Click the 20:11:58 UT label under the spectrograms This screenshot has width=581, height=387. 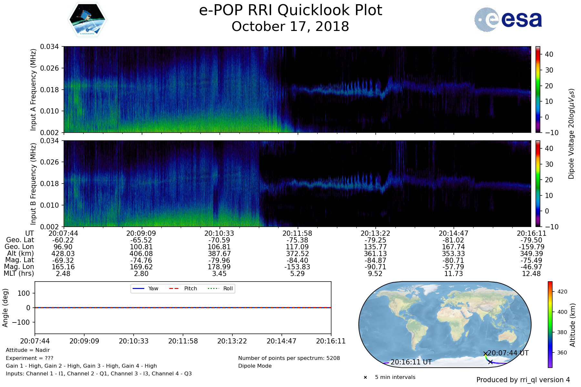[297, 233]
